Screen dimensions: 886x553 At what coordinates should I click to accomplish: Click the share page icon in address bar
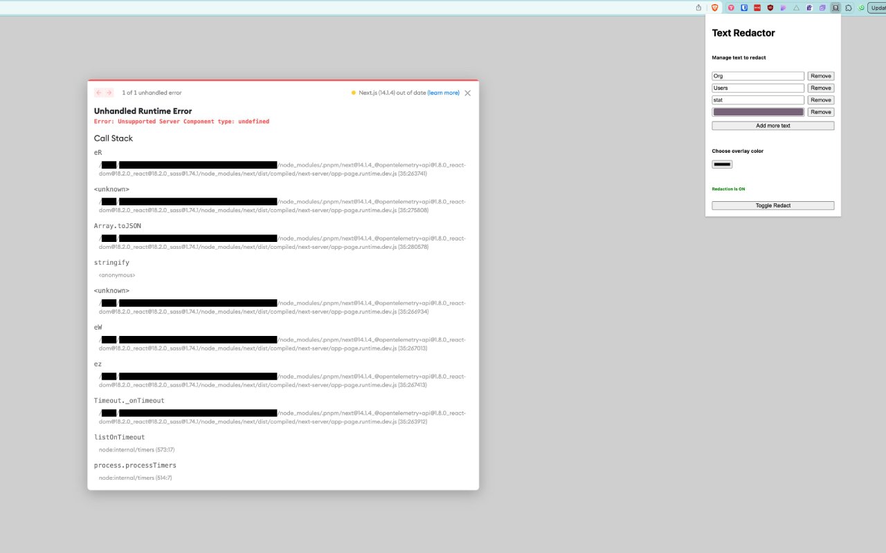point(699,8)
